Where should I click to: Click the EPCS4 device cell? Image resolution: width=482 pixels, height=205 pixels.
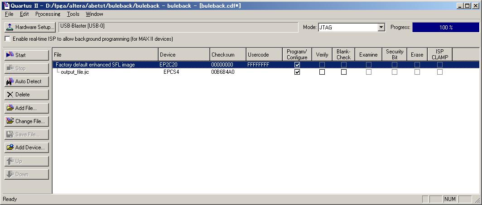171,72
